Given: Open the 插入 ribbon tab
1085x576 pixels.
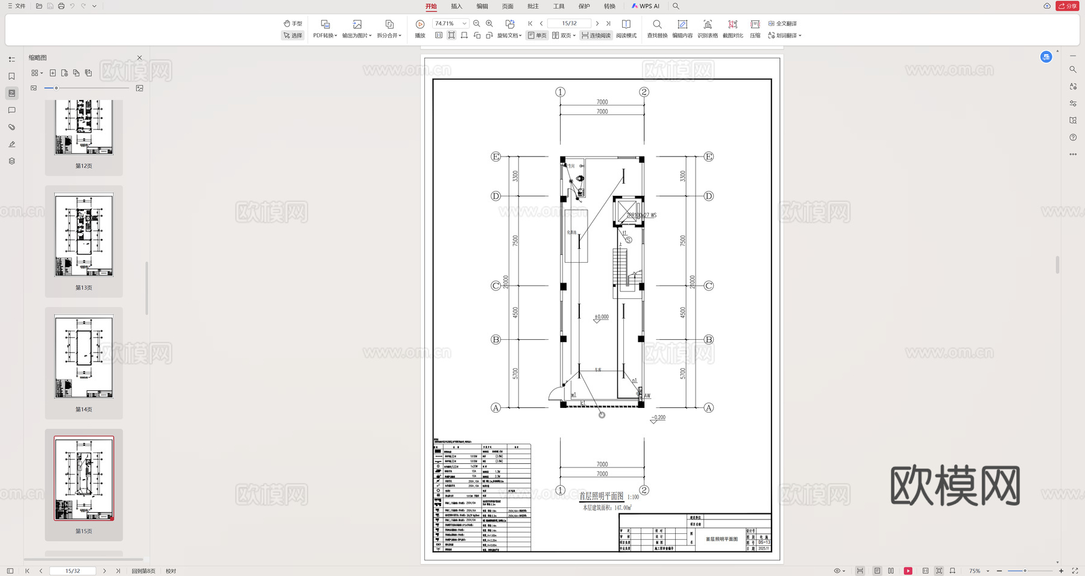Looking at the screenshot, I should point(456,6).
